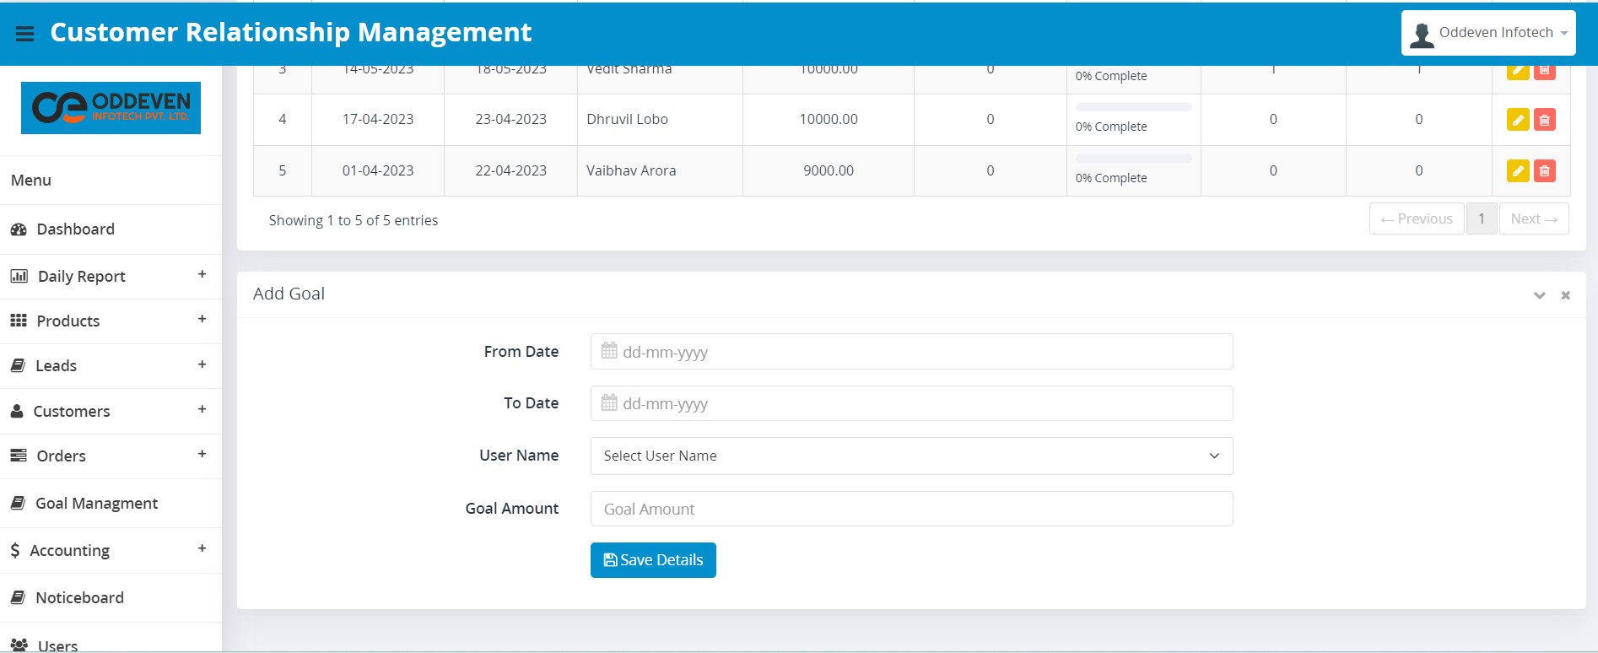Collapse the Add Goal panel chevron
1598x653 pixels.
coord(1539,295)
